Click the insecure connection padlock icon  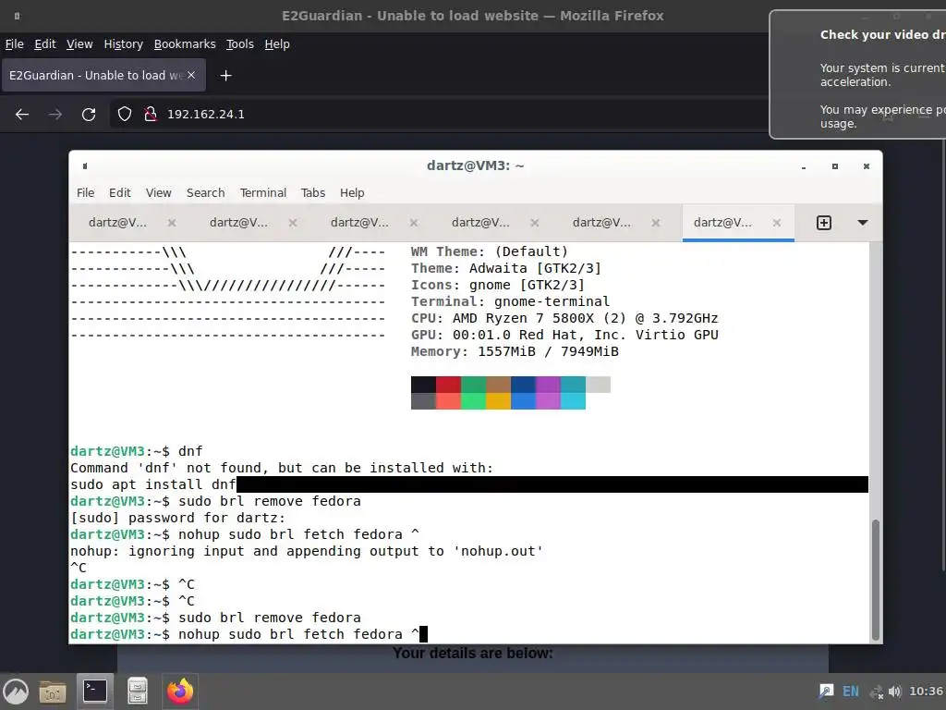tap(151, 114)
